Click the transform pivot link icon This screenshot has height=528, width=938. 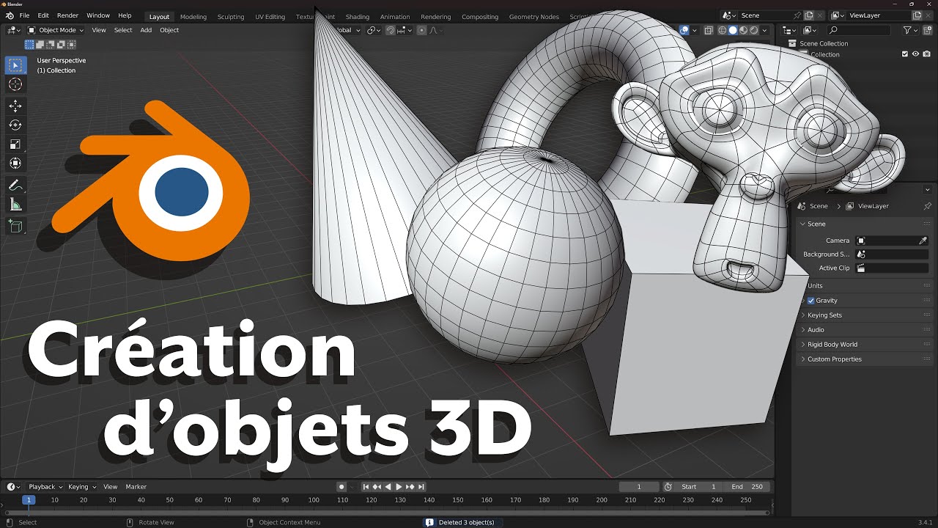[x=372, y=30]
